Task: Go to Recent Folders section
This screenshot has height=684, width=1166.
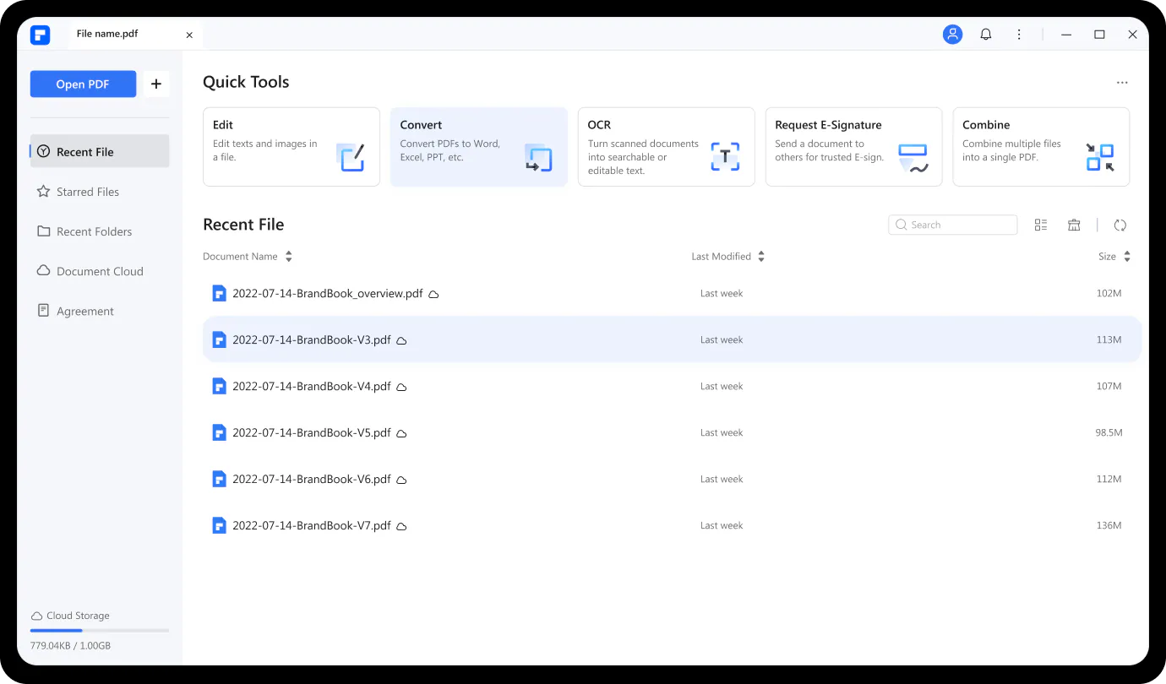Action: (x=94, y=231)
